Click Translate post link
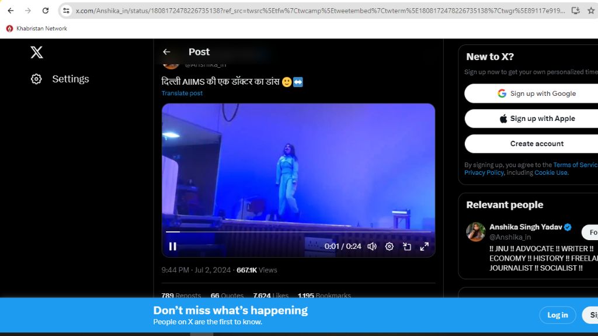The width and height of the screenshot is (598, 336). (182, 93)
